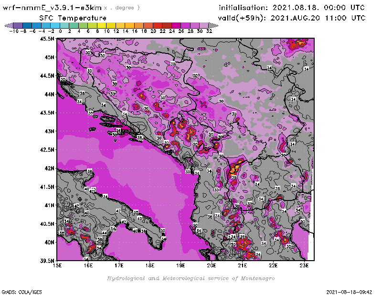Click the '44N' latitude label

(50, 94)
